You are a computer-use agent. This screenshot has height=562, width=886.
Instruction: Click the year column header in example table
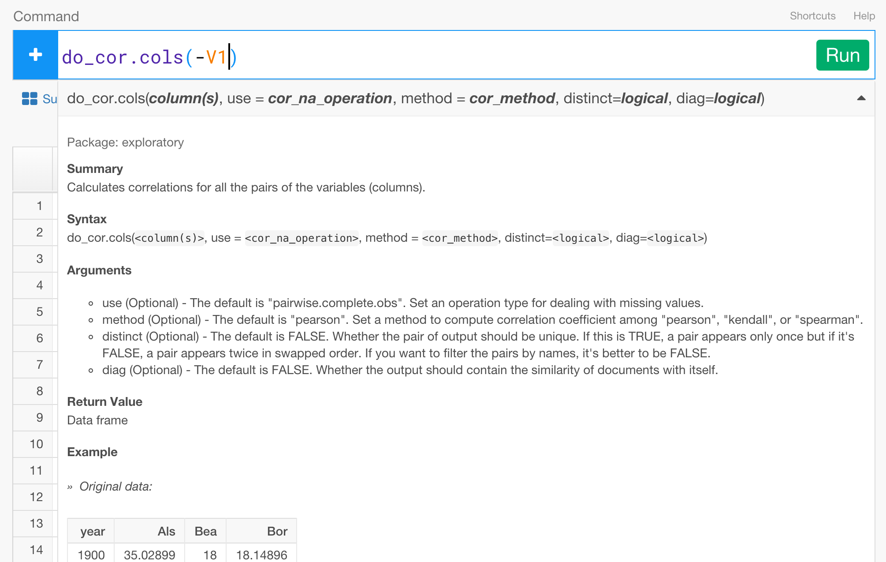[x=92, y=532]
